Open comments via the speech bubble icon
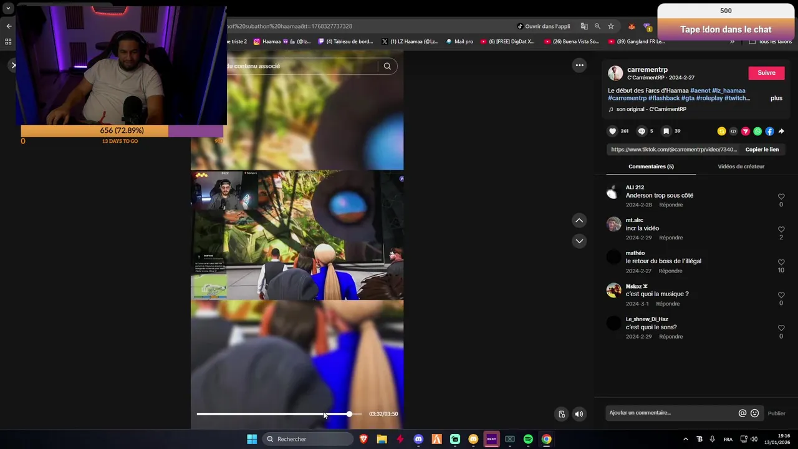798x449 pixels. (x=642, y=131)
